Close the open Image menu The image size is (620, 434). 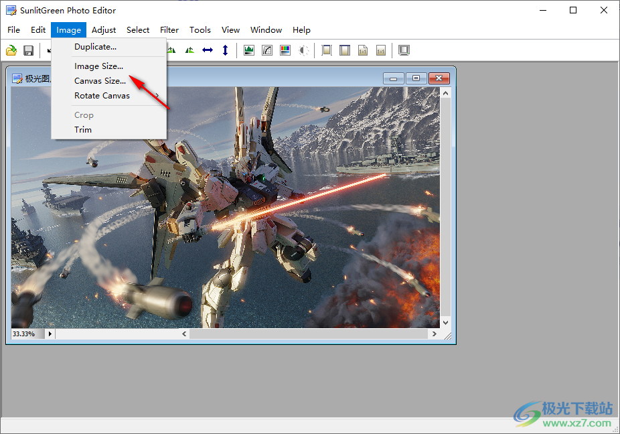click(68, 30)
